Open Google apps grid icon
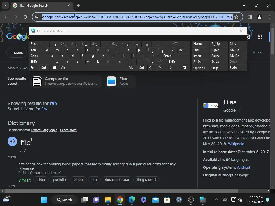 tap(260, 37)
